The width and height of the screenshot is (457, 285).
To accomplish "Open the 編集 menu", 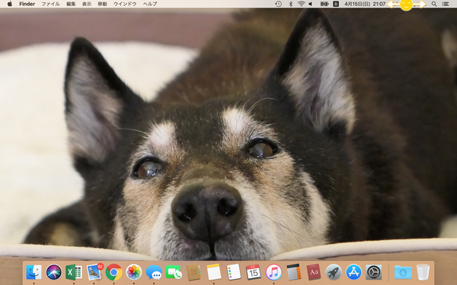I will 71,4.
